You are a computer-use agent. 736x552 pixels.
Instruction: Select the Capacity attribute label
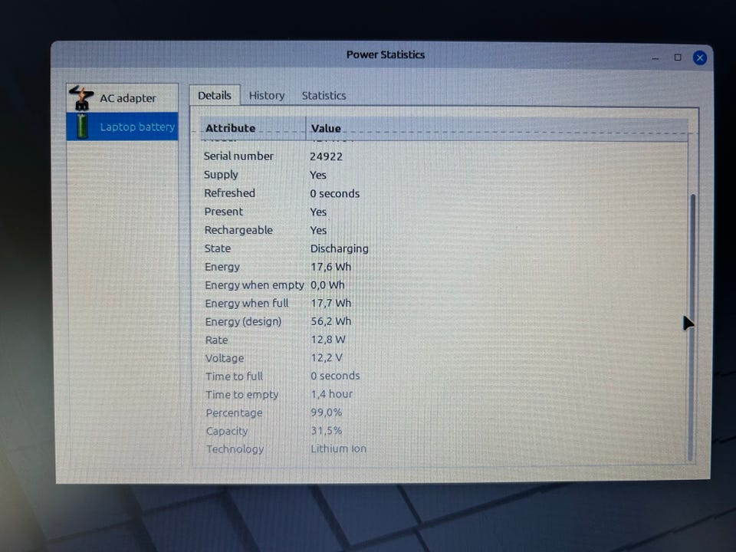[227, 431]
